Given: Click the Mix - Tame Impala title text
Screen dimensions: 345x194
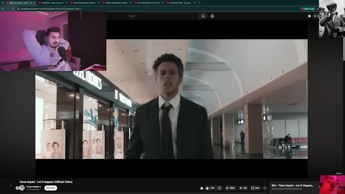Looking at the screenshot, I should 293,186.
